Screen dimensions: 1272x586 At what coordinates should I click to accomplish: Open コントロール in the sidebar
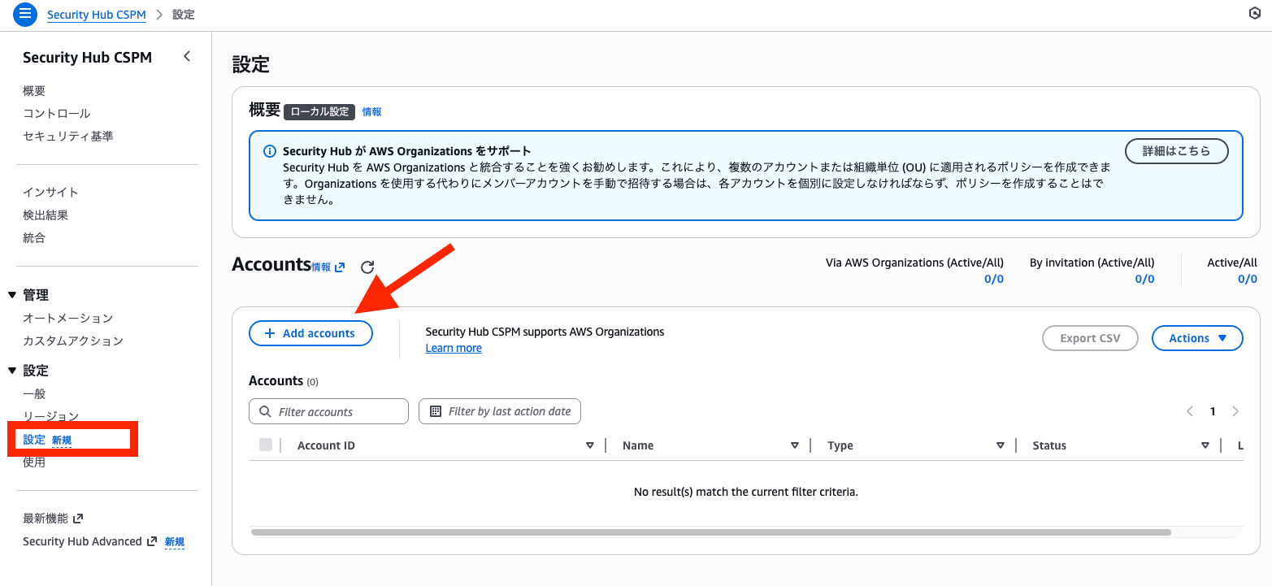point(57,114)
